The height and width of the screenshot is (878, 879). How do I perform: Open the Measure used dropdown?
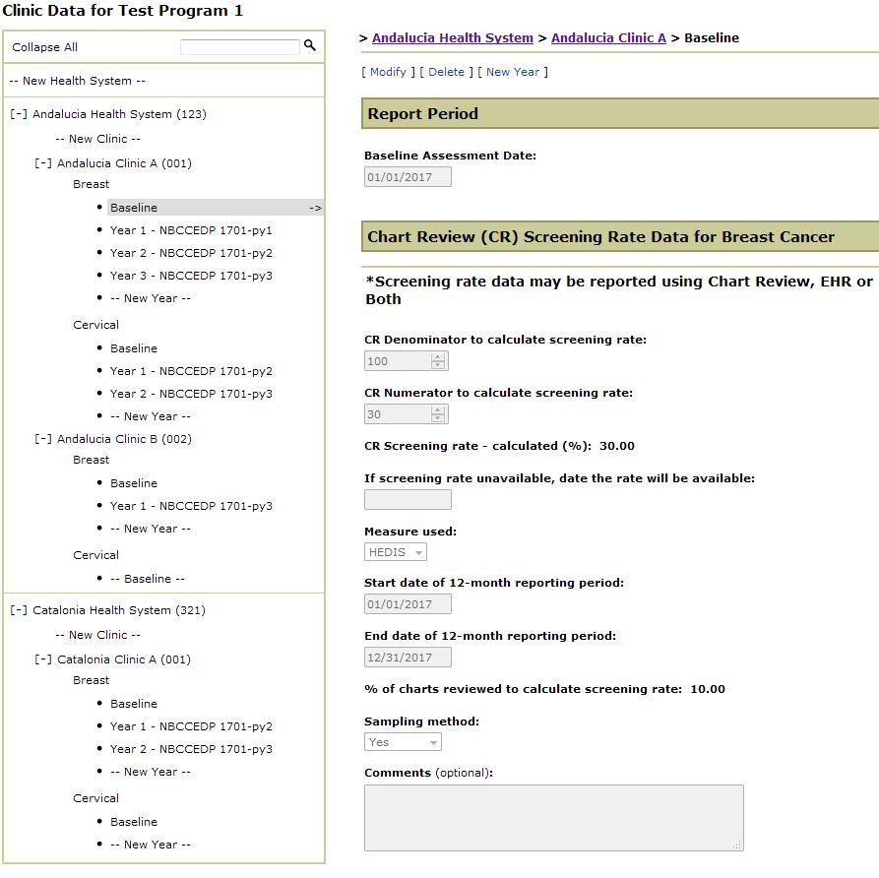pyautogui.click(x=396, y=552)
